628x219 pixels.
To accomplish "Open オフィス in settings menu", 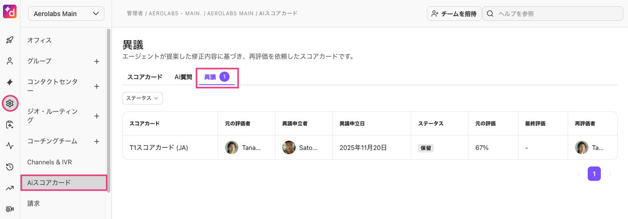I will [39, 40].
